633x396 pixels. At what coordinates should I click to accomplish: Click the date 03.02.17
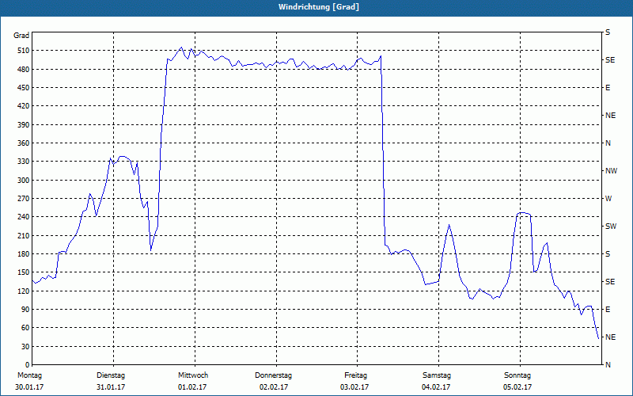354,387
